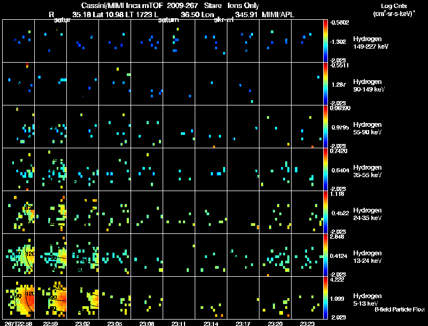Viewport: 428px width, 326px height.
Task: Click the 267T22:56 time axis label
Action: pos(18,324)
